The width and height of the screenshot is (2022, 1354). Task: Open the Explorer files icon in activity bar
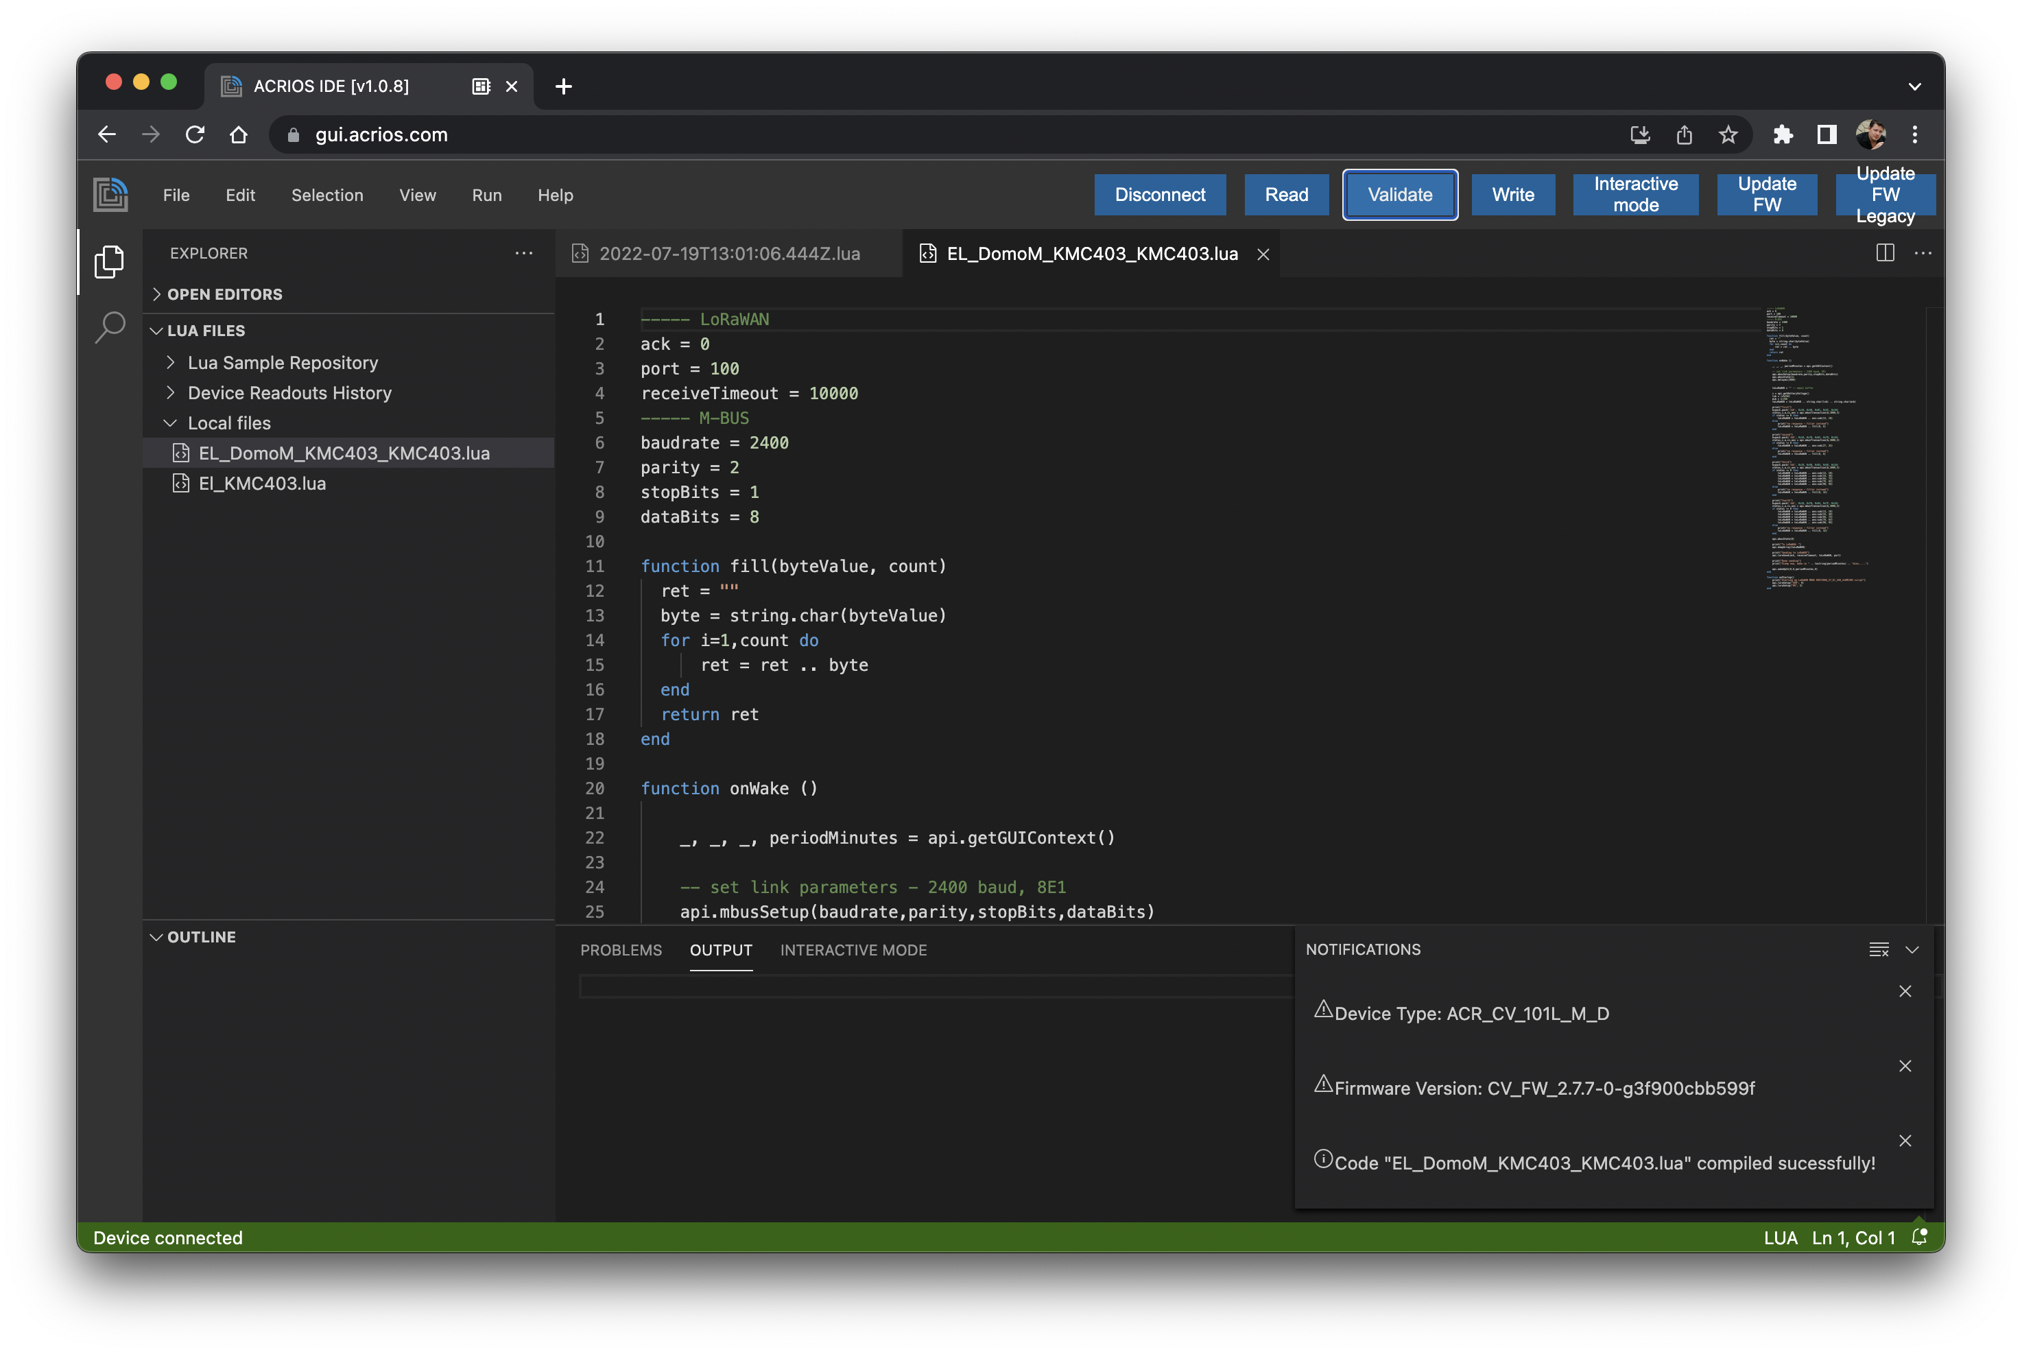coord(109,261)
